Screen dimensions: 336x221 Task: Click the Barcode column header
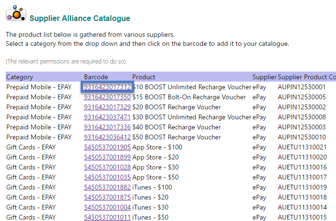(x=96, y=77)
